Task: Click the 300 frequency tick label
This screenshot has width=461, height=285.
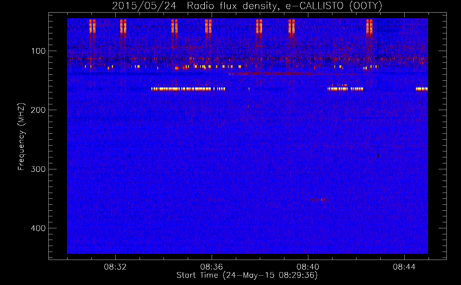Action: [38, 169]
